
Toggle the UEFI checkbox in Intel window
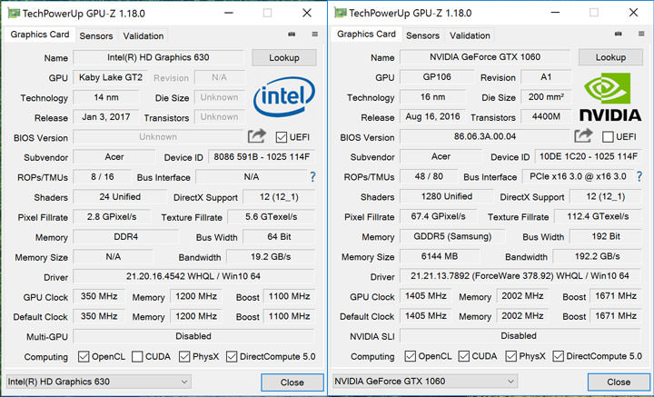(280, 137)
